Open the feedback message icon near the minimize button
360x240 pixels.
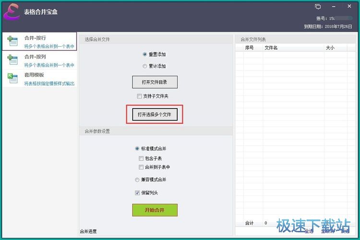318,7
